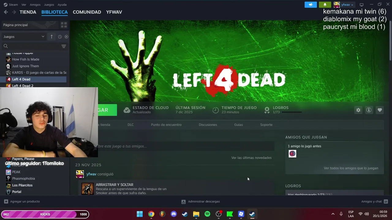Open the notifications bell
The image size is (392, 220).
coord(325,5)
